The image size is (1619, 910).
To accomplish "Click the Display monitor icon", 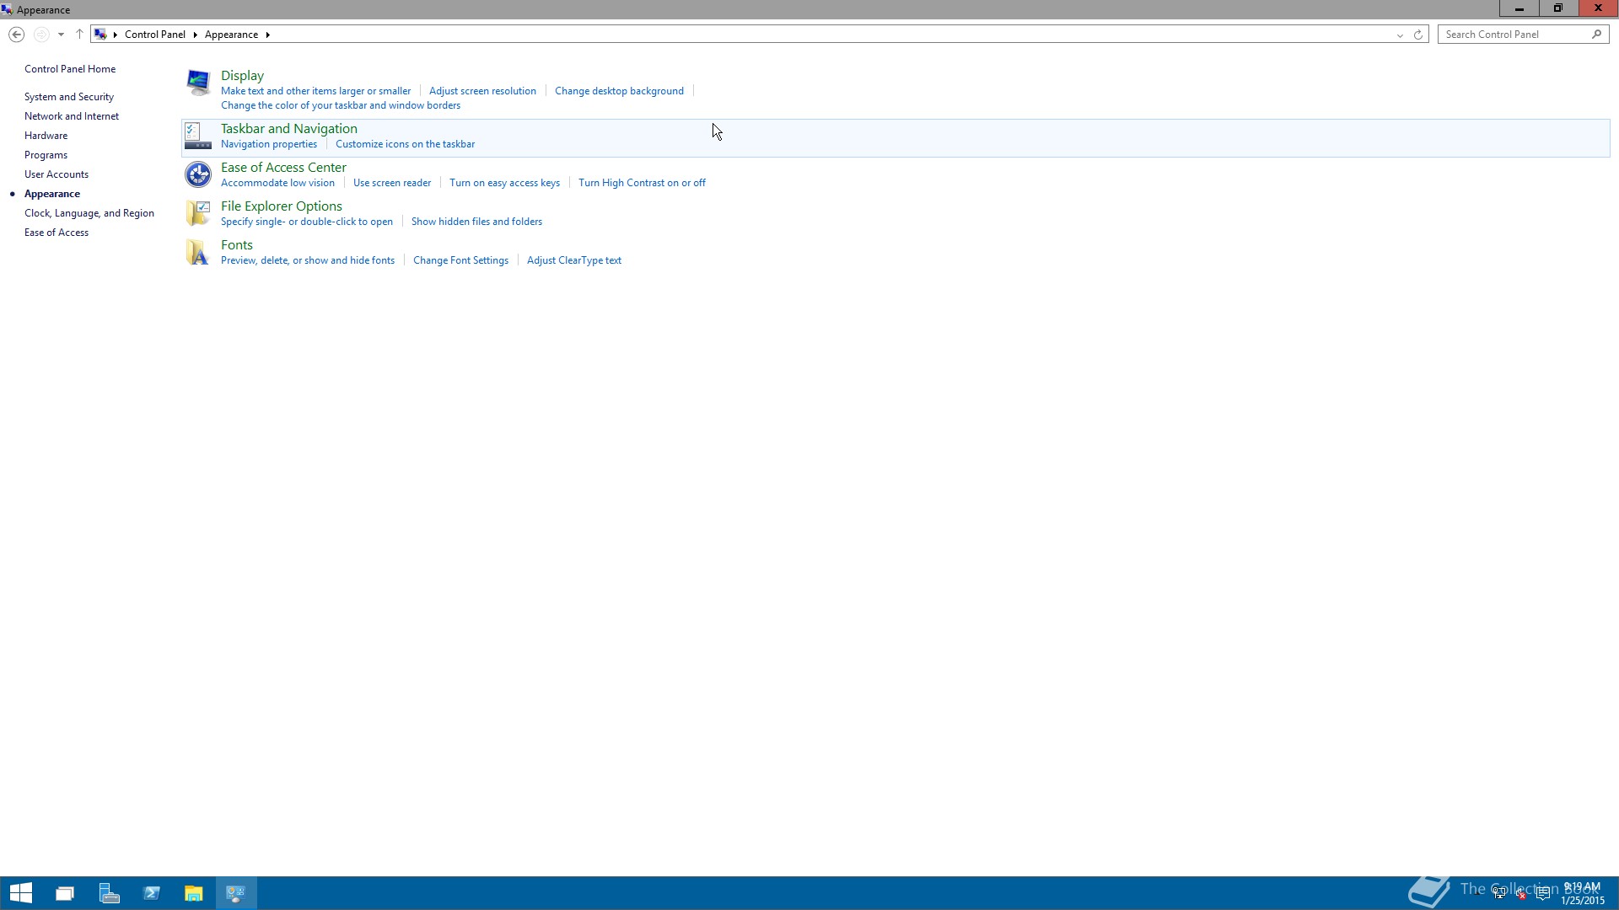I will click(x=198, y=83).
